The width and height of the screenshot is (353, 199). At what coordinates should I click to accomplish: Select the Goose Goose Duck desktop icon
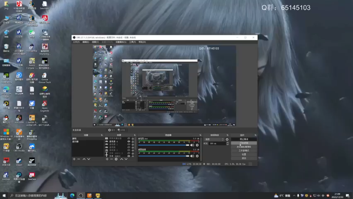coord(45,78)
